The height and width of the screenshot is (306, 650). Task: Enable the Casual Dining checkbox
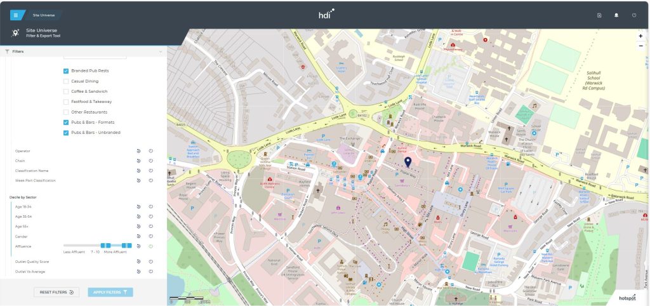click(x=66, y=81)
